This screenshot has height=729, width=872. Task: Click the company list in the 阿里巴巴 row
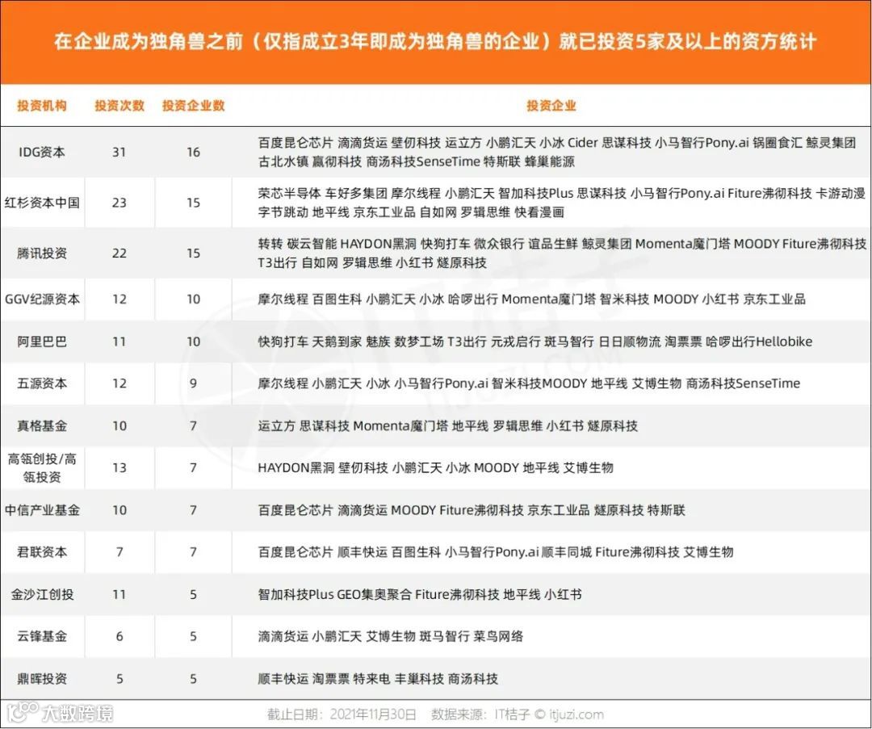point(535,341)
